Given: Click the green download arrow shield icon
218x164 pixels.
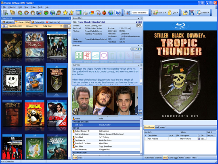Looking at the screenshot, I should [46, 13].
